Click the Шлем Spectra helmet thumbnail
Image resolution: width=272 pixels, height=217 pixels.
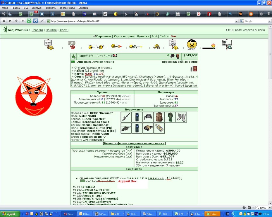coord(148,117)
